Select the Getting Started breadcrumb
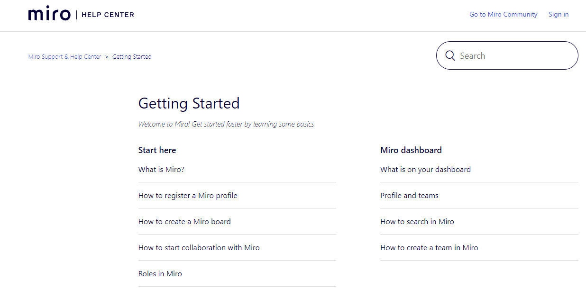The height and width of the screenshot is (290, 586). click(x=132, y=57)
